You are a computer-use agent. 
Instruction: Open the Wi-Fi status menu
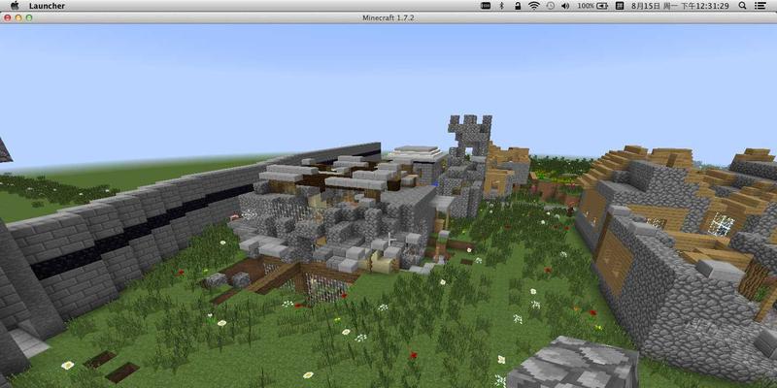533,6
